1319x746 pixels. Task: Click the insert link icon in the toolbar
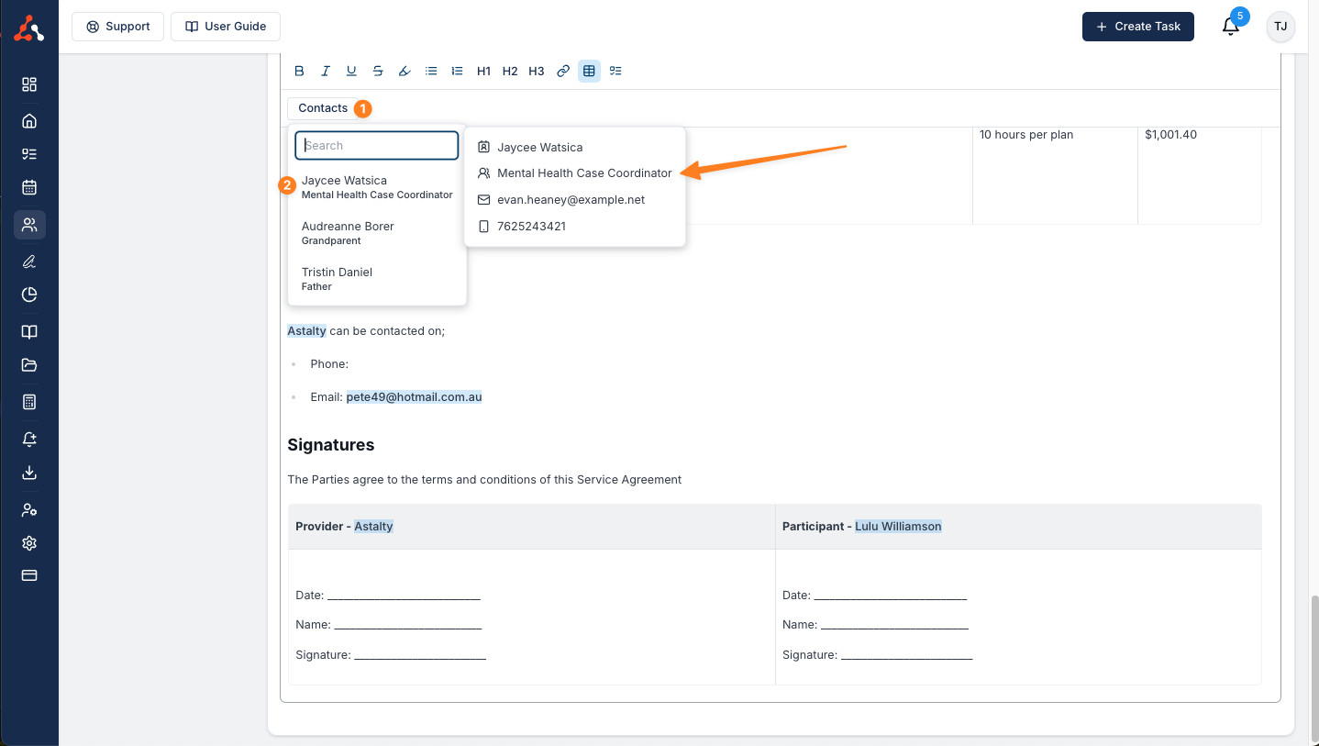563,71
